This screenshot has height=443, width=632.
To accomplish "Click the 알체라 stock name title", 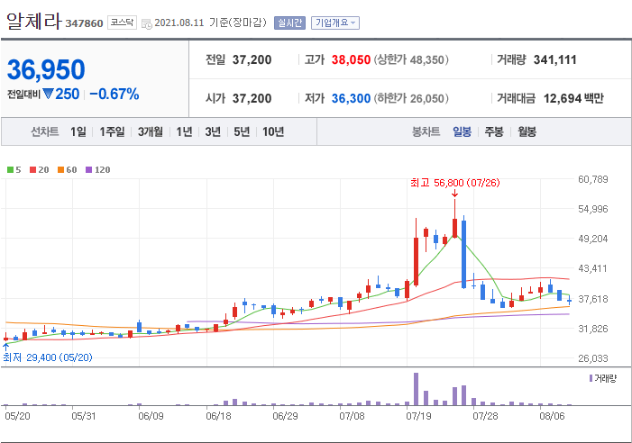I will (33, 21).
